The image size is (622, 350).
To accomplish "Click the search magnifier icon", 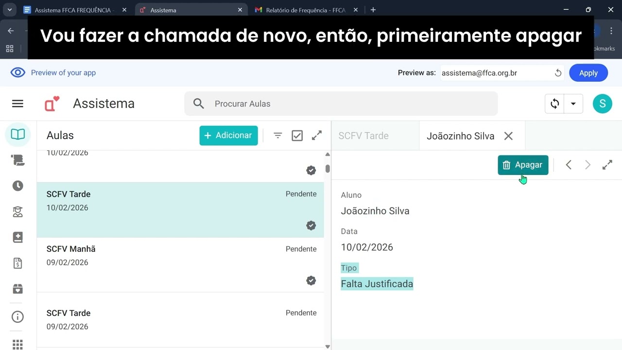I will click(x=199, y=104).
